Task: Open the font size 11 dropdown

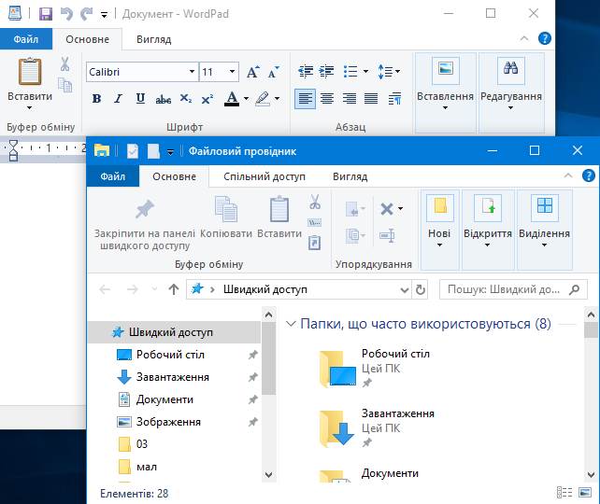Action: [232, 72]
